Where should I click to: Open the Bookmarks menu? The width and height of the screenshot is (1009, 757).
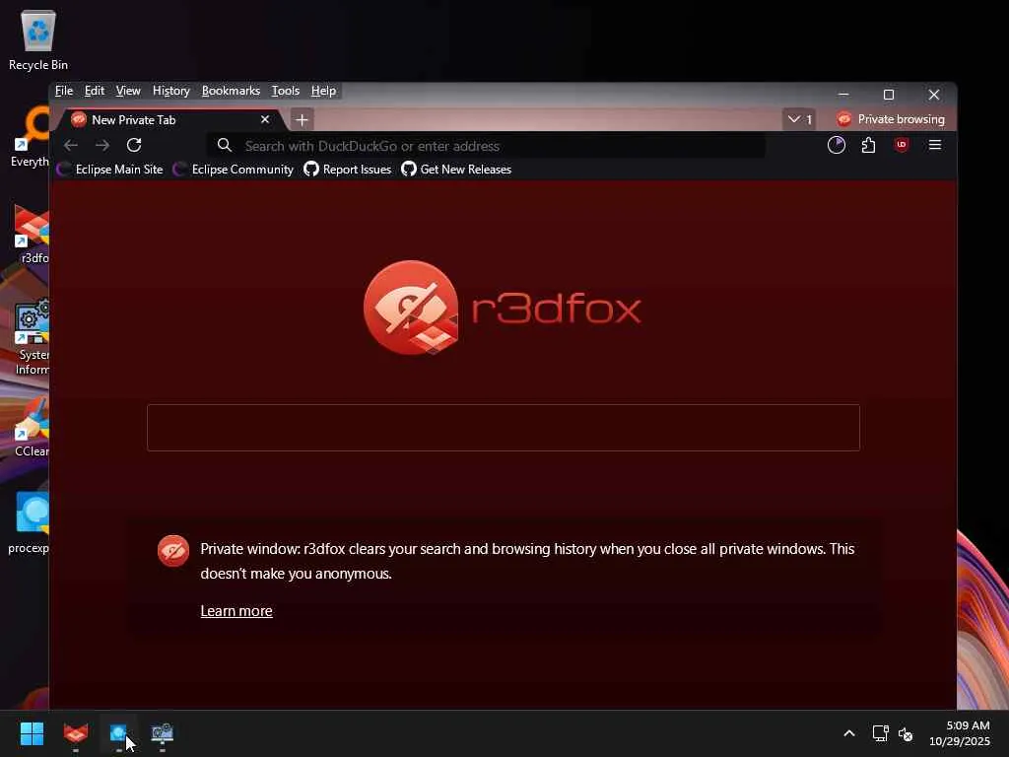[231, 91]
